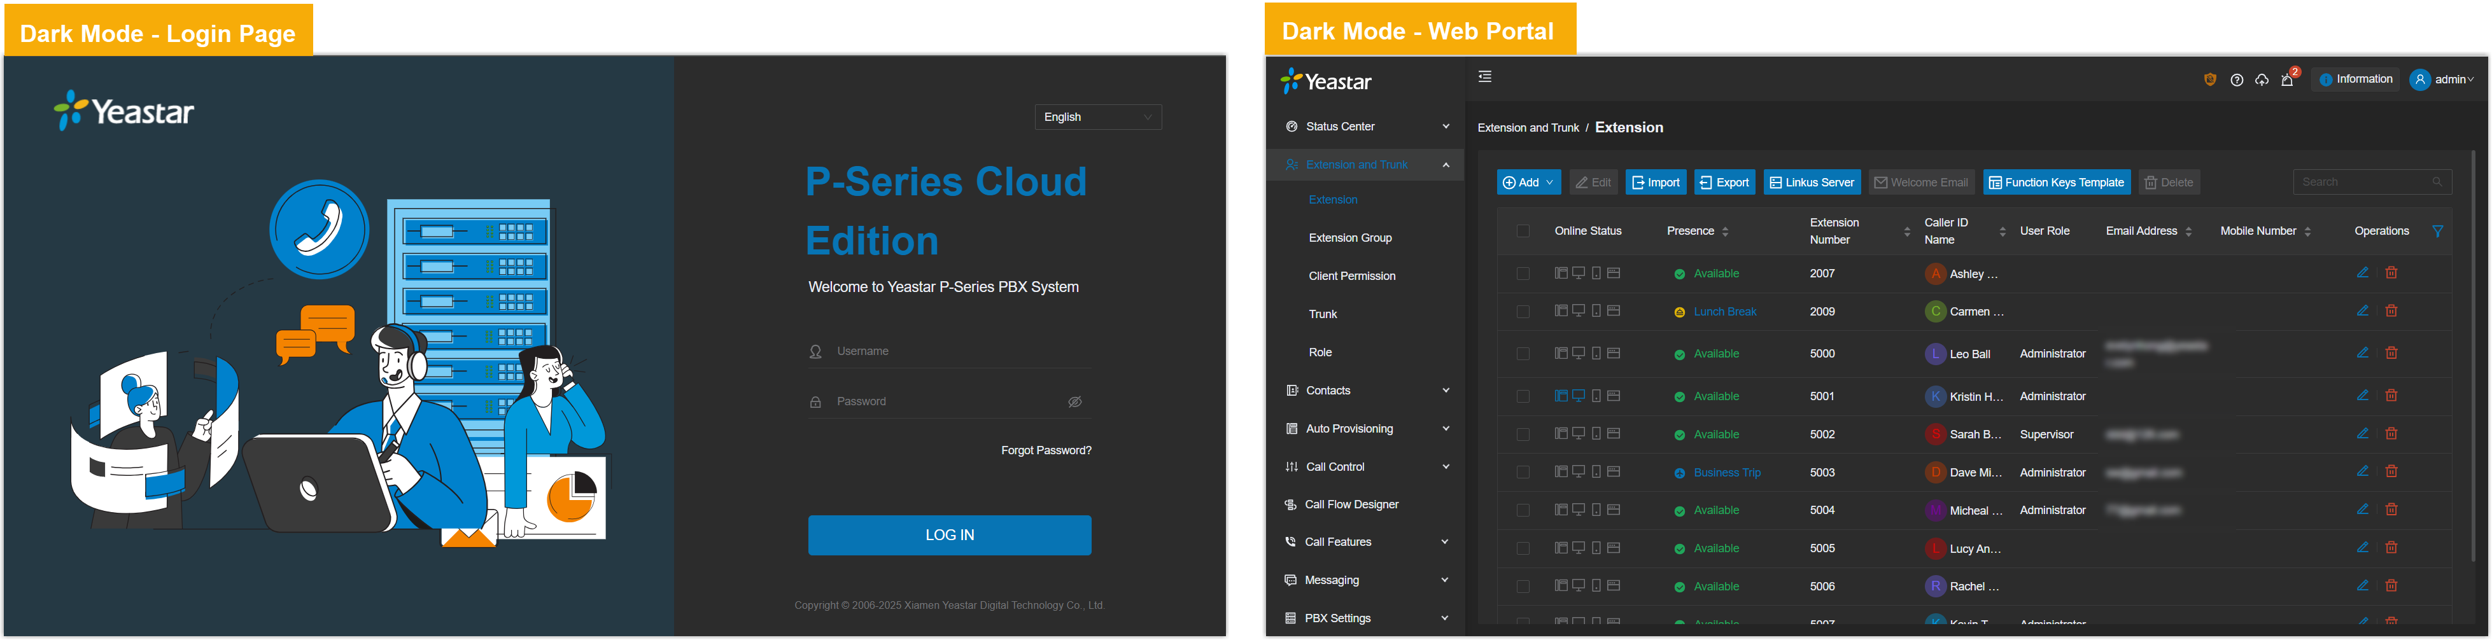Click the security shield icon in header
This screenshot has height=640, width=2492.
(2209, 80)
